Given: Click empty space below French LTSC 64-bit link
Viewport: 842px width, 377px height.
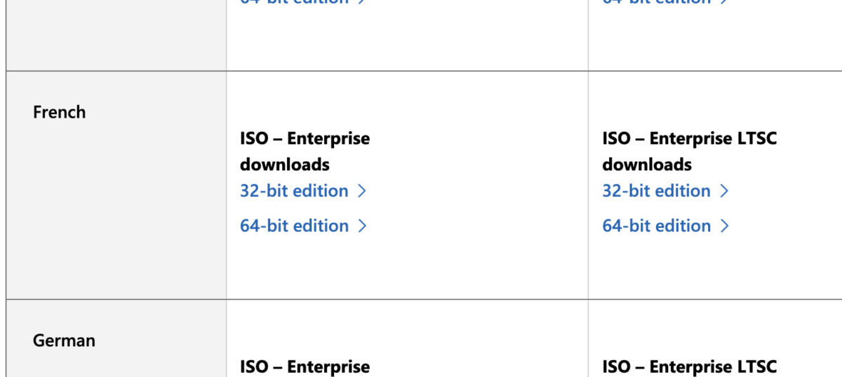Looking at the screenshot, I should [702, 270].
